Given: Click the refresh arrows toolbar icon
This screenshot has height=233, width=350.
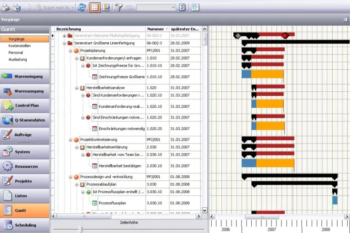Looking at the screenshot, I should [82, 7].
